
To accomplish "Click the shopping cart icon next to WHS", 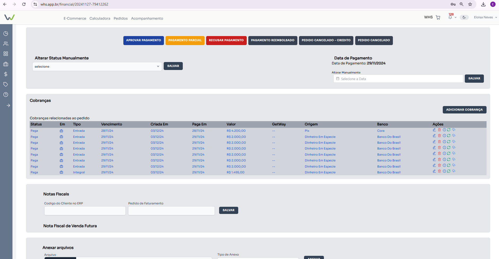I will click(438, 17).
